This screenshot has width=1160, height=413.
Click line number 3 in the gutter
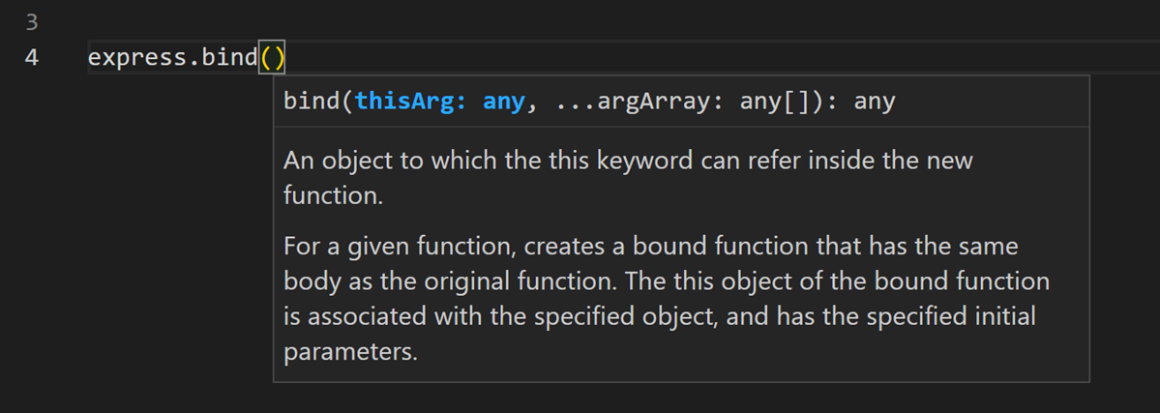pos(31,20)
